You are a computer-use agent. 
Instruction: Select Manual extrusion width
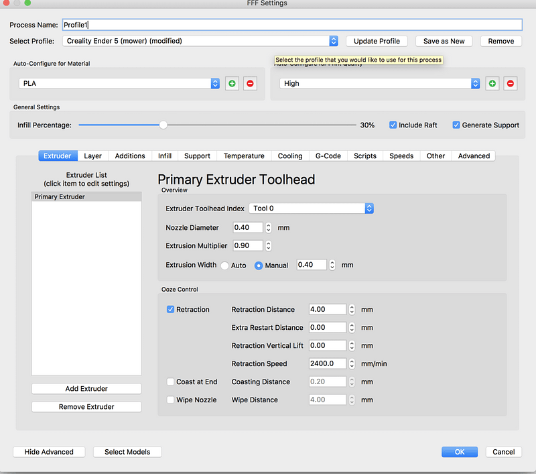(259, 265)
